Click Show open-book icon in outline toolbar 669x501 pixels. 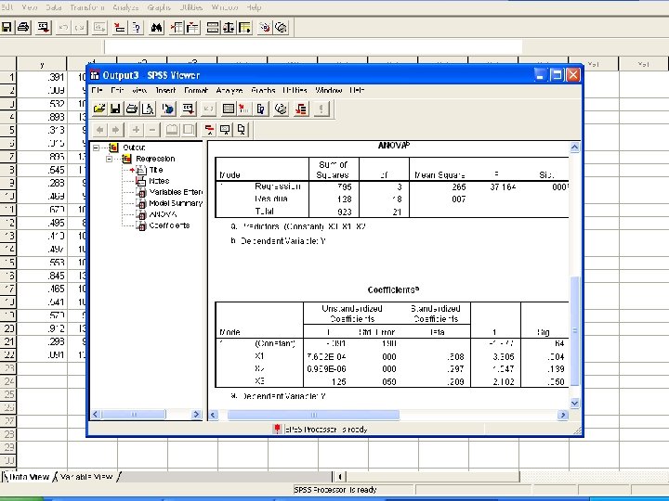(x=172, y=130)
